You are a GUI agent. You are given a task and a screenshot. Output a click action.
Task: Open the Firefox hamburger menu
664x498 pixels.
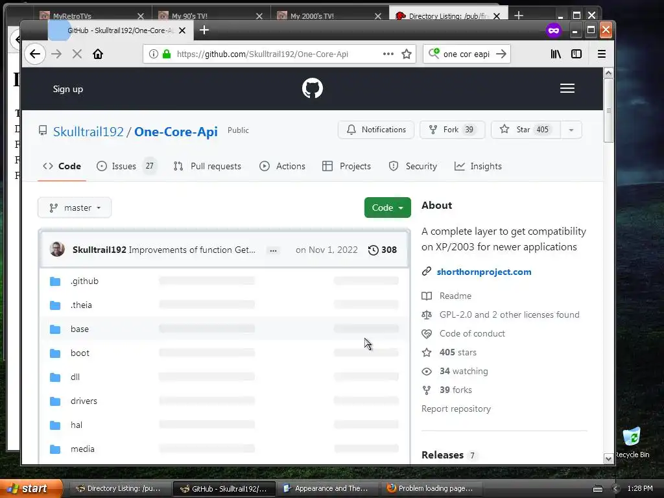pos(601,54)
